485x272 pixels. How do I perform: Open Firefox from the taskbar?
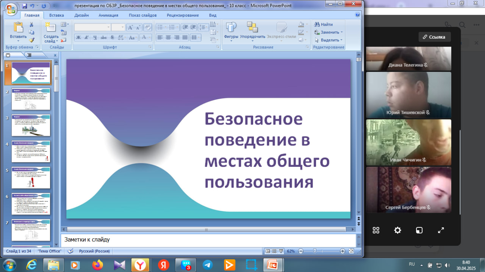[x=97, y=265]
